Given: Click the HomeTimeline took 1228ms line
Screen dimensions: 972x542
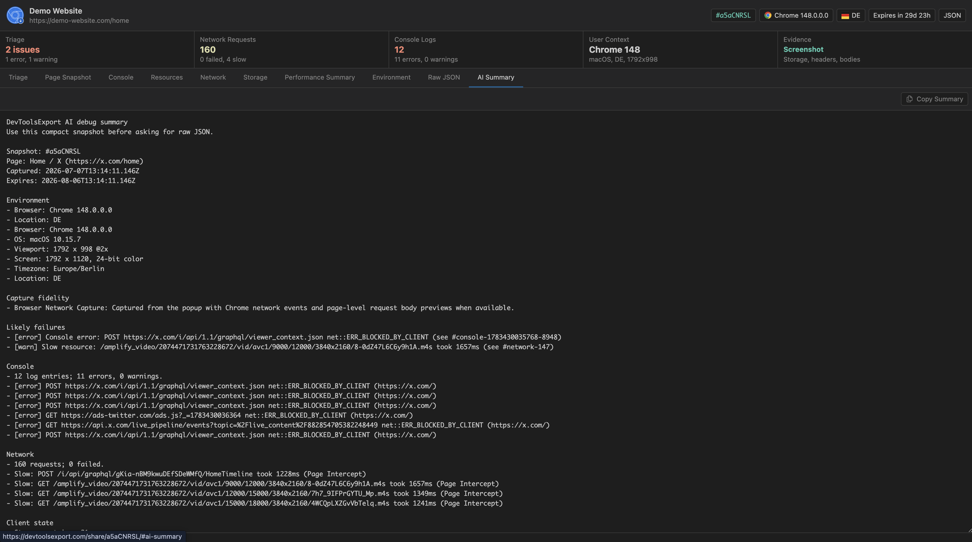Looking at the screenshot, I should (x=186, y=474).
